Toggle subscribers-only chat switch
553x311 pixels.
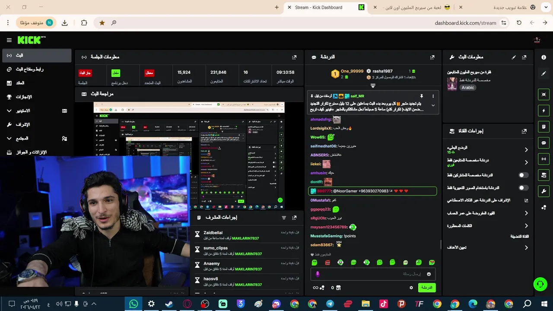[x=523, y=175]
